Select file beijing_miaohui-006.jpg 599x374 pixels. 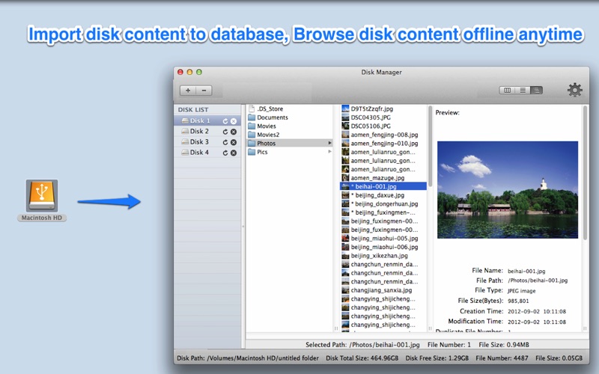[383, 247]
